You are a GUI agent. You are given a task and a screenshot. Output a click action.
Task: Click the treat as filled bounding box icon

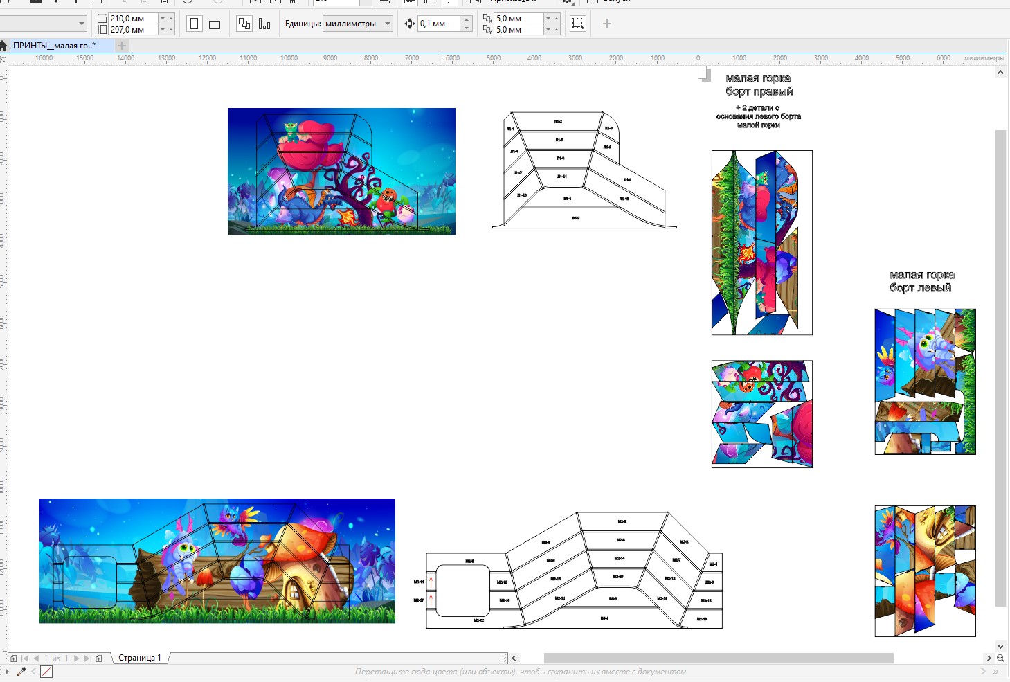(577, 24)
